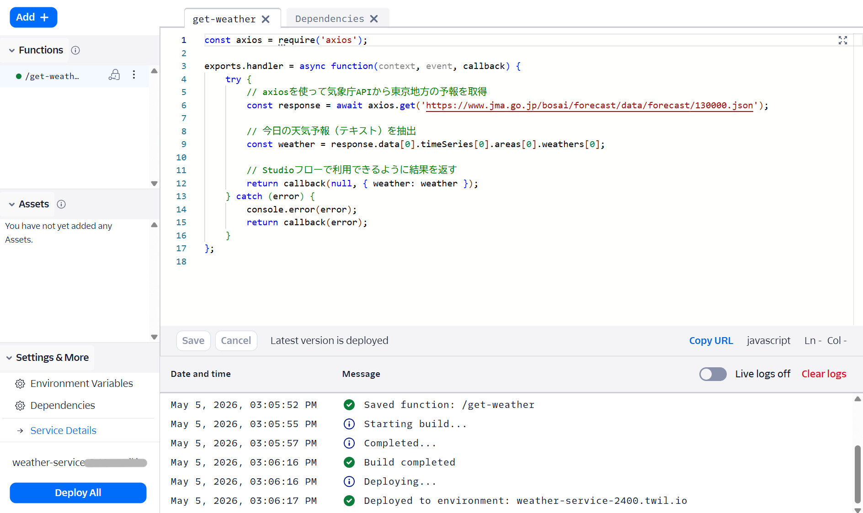This screenshot has height=513, width=863.
Task: Open Dependencies in the sidebar
Action: click(63, 405)
